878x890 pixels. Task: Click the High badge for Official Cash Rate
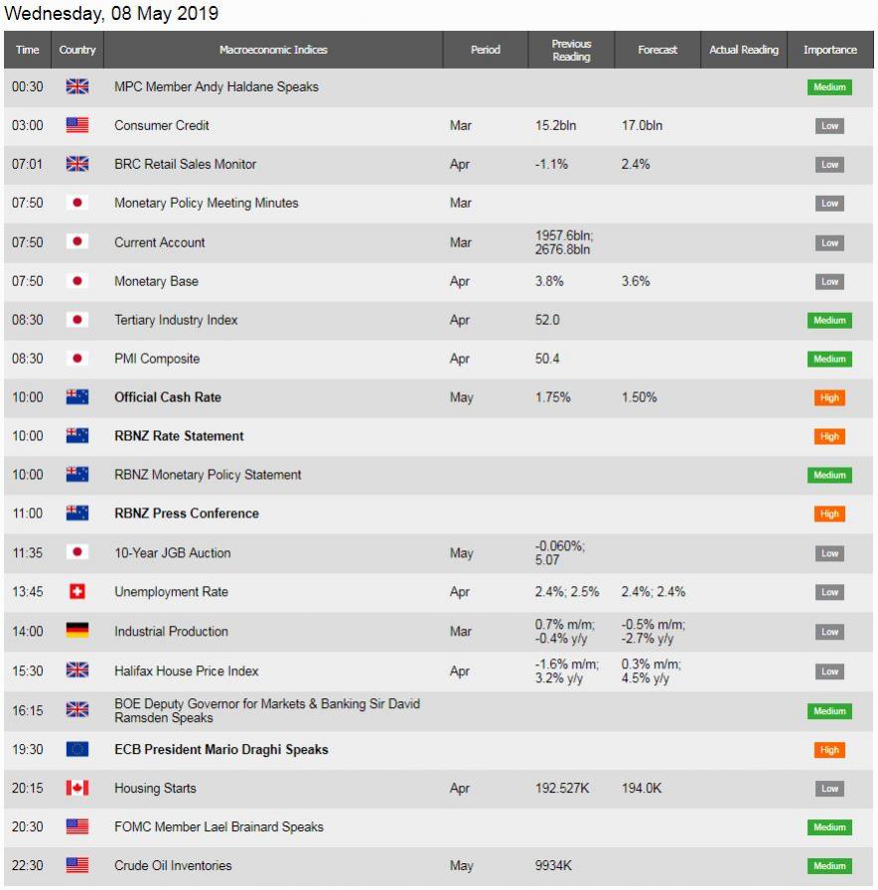point(829,397)
